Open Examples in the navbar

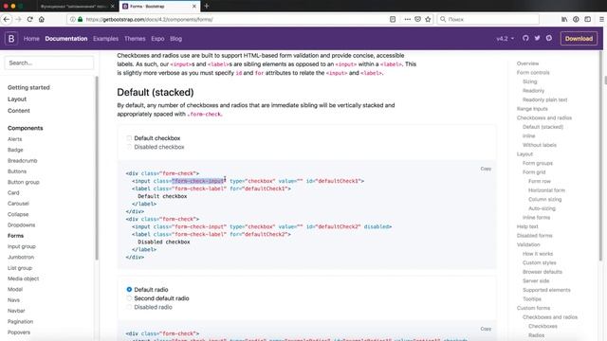coord(105,39)
